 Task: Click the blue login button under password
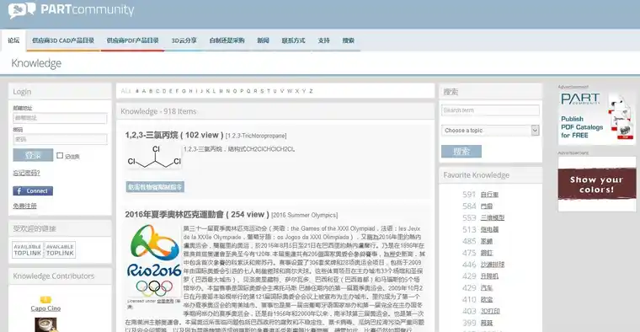click(33, 155)
